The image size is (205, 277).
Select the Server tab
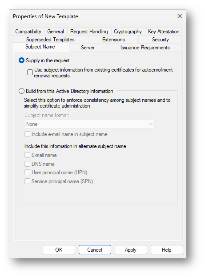click(88, 48)
